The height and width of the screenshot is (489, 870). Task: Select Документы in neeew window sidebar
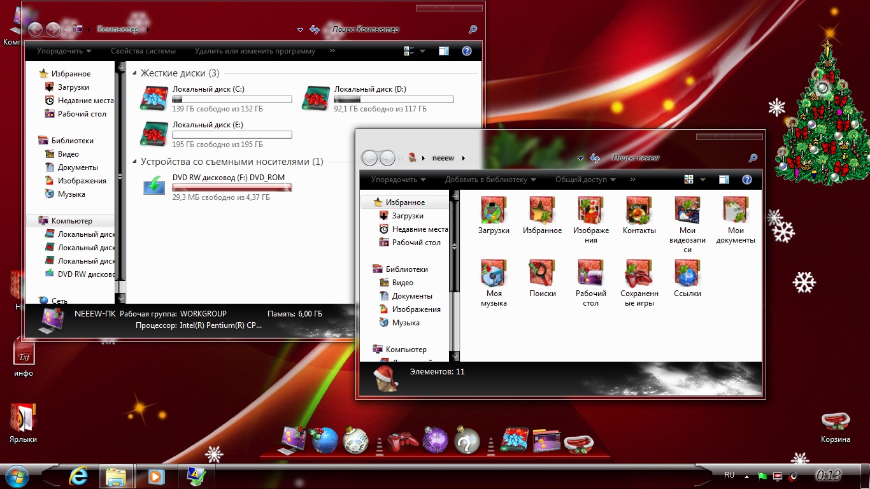coord(406,296)
